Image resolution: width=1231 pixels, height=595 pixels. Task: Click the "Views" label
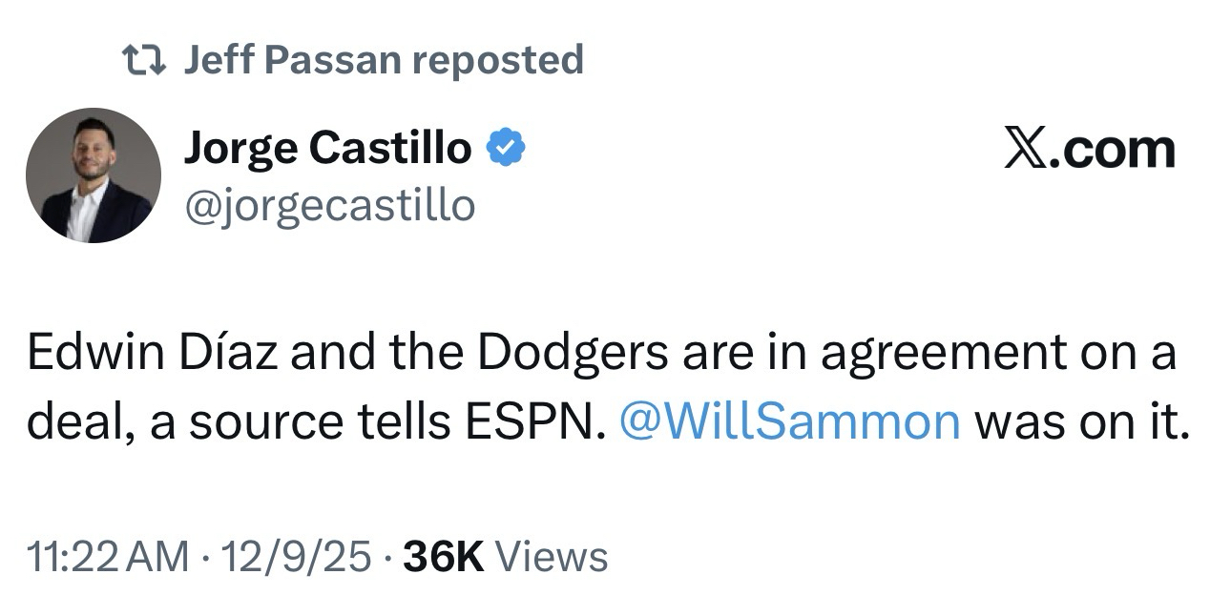tap(553, 557)
